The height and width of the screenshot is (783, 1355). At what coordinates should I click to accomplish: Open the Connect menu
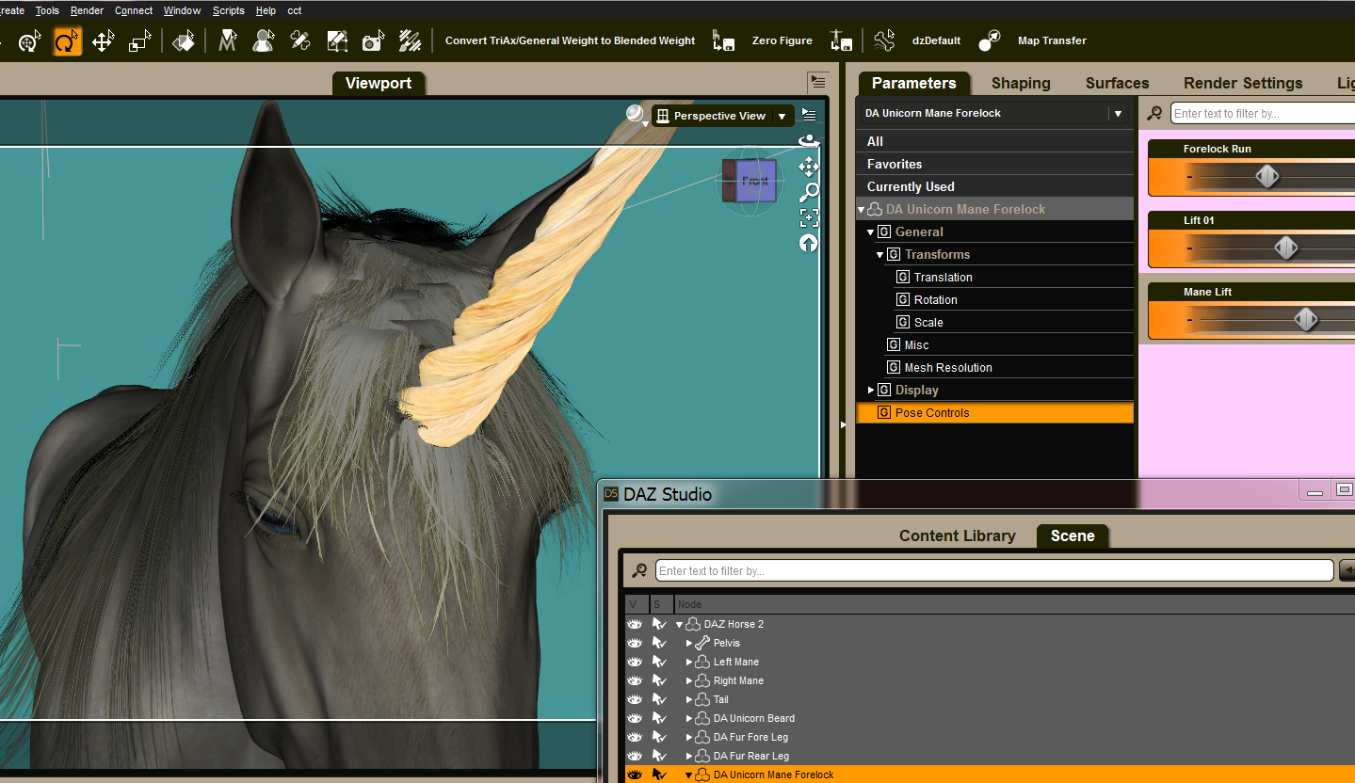pos(134,10)
